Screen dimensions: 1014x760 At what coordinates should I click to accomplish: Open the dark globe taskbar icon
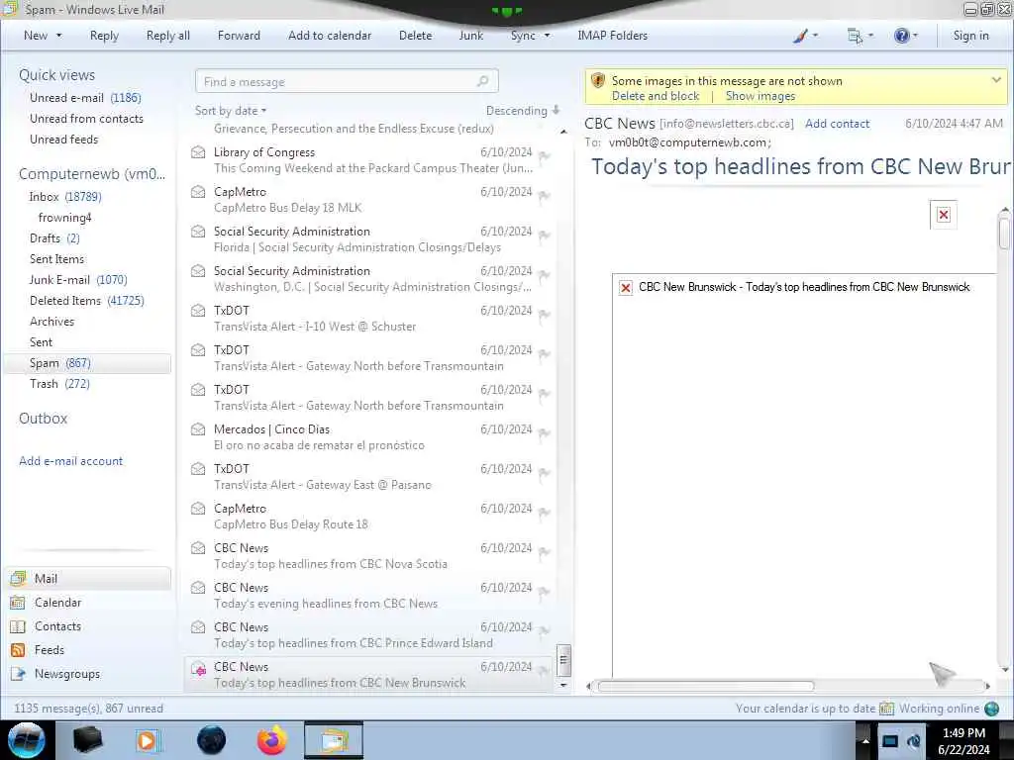tap(211, 740)
